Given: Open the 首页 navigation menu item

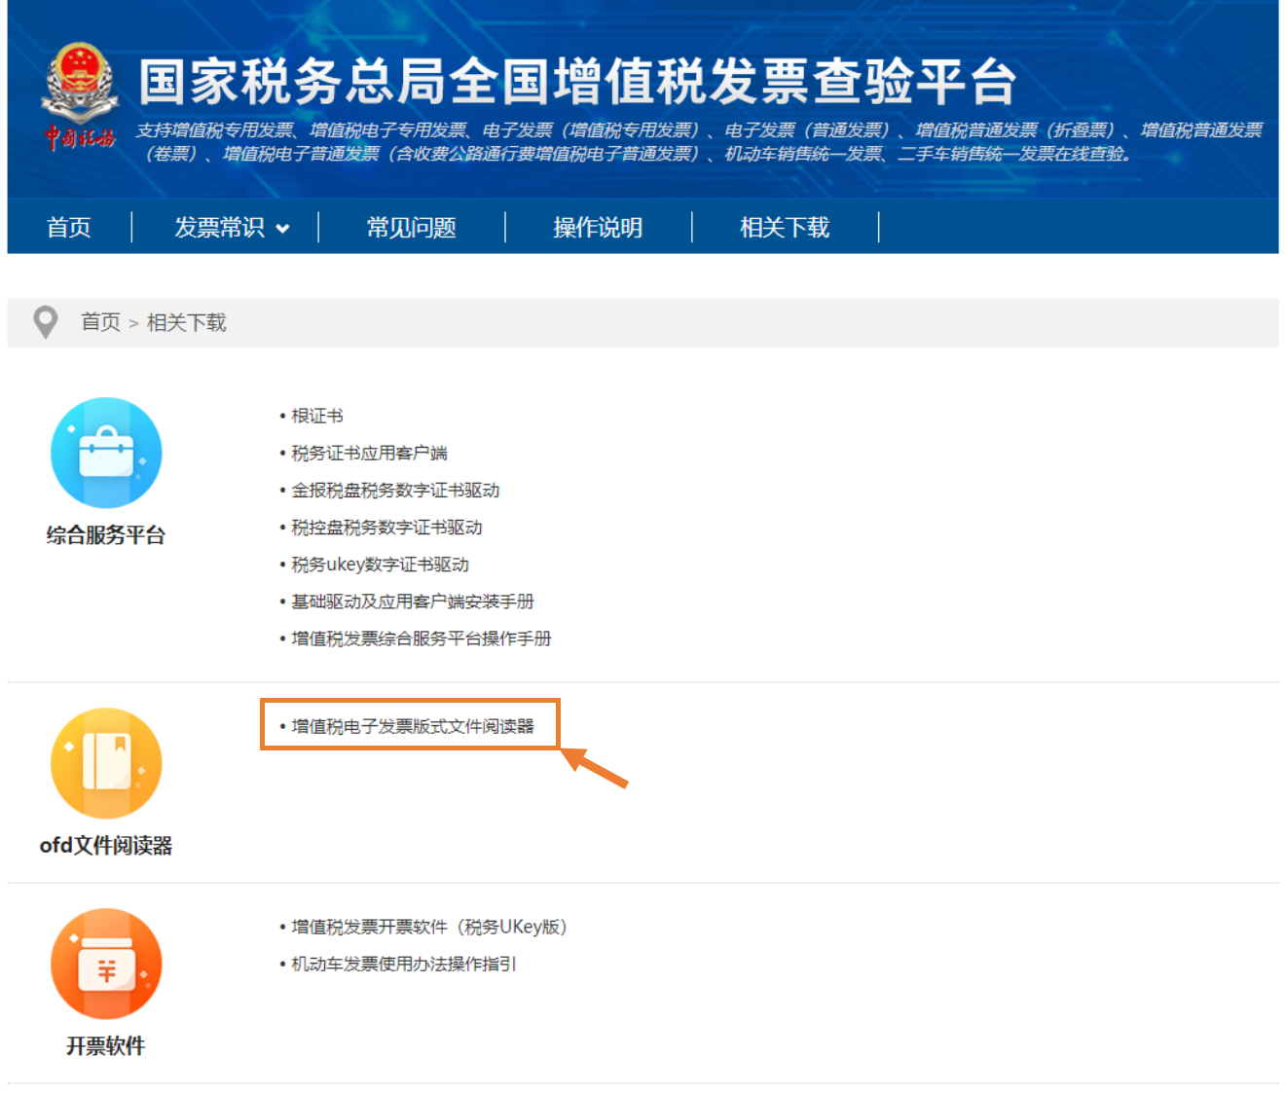Looking at the screenshot, I should (x=69, y=228).
